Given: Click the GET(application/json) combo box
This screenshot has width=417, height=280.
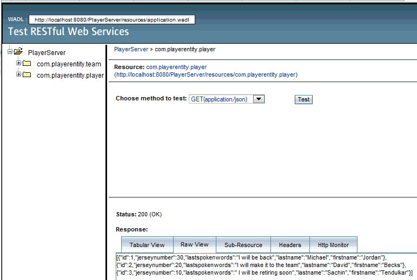Looking at the screenshot, I should [x=227, y=99].
